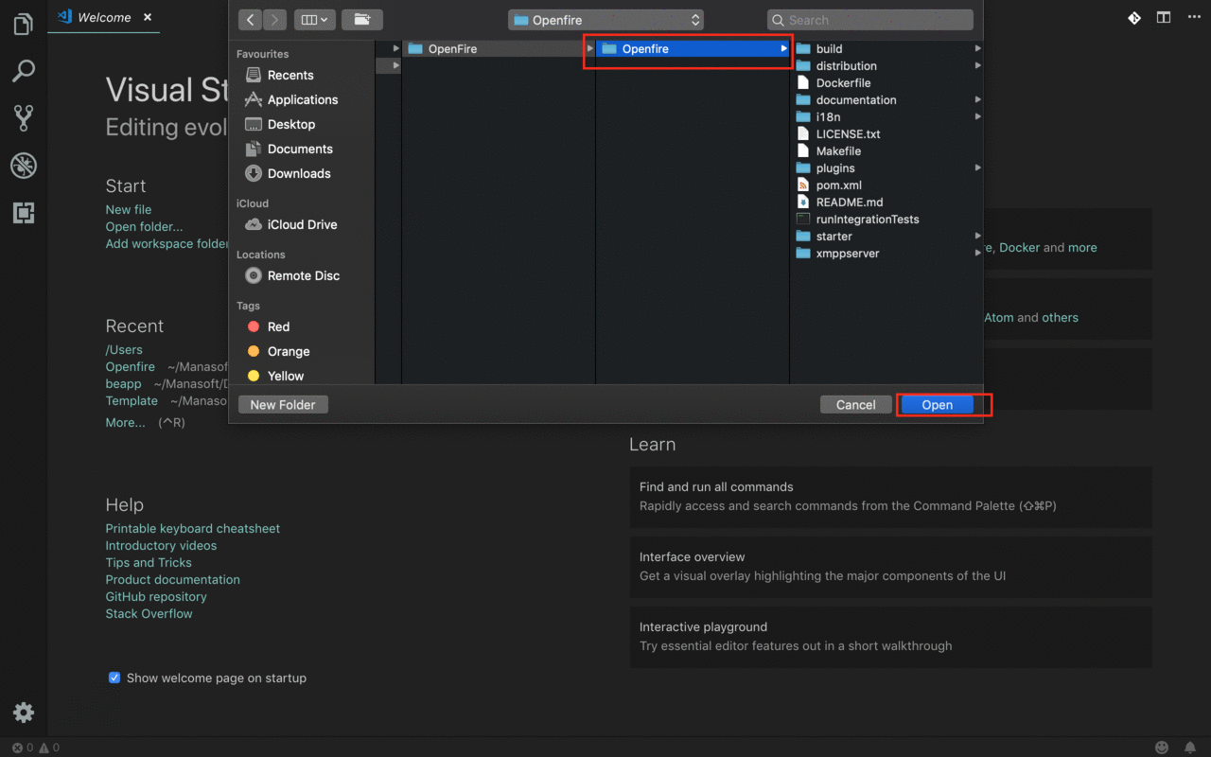Click the New Folder button

click(x=283, y=405)
